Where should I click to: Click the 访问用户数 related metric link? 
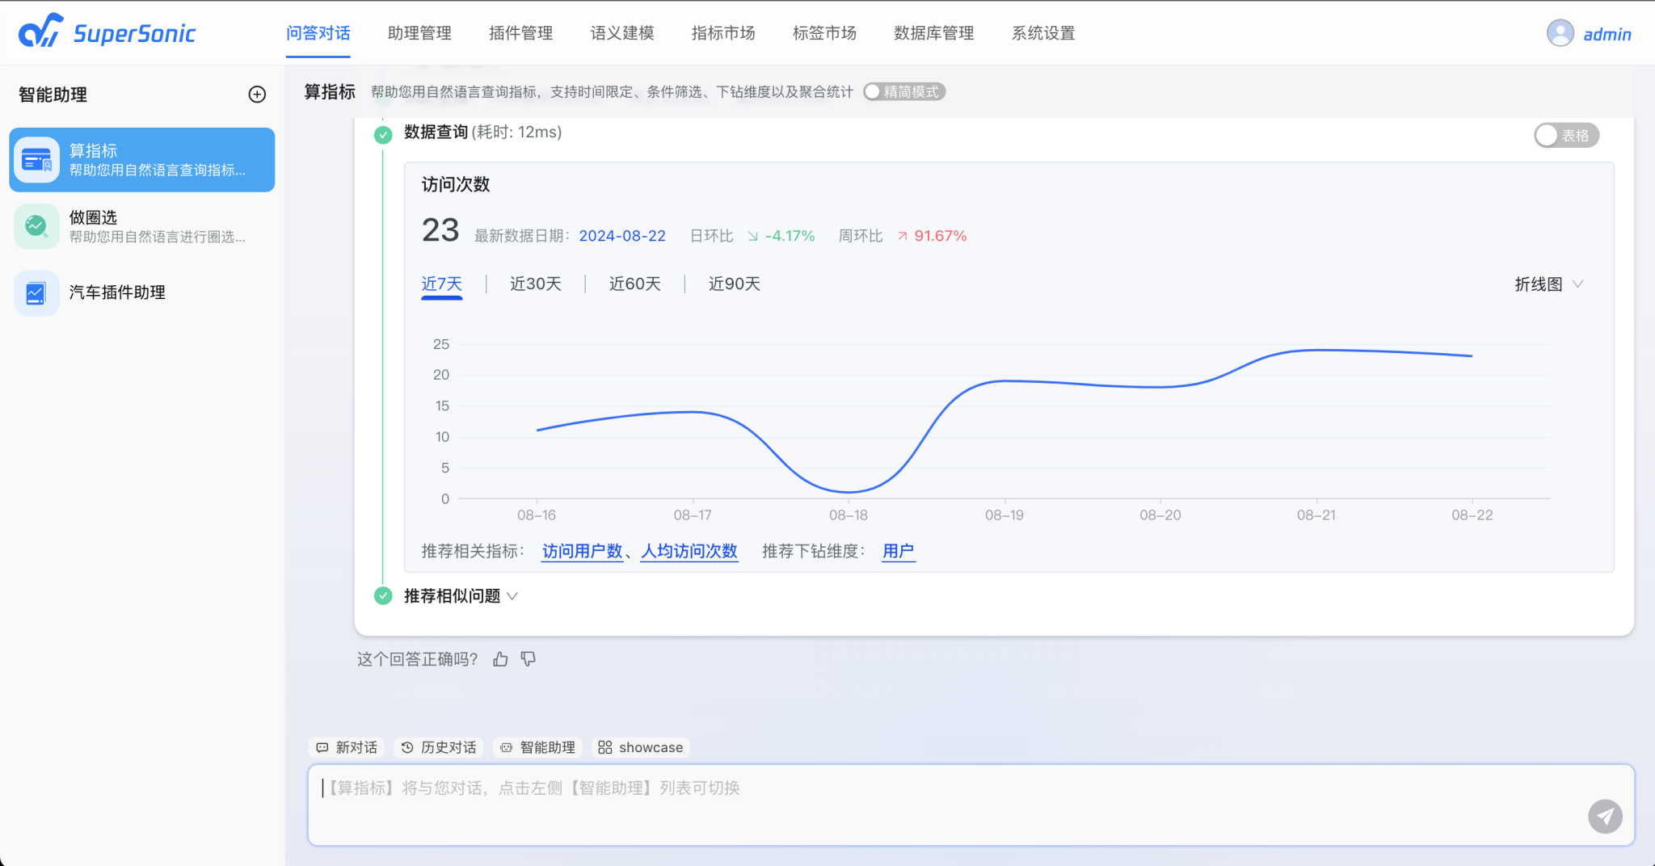point(582,551)
